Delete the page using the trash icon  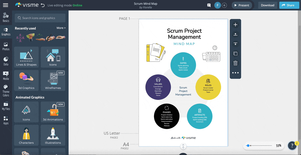pyautogui.click(x=235, y=63)
